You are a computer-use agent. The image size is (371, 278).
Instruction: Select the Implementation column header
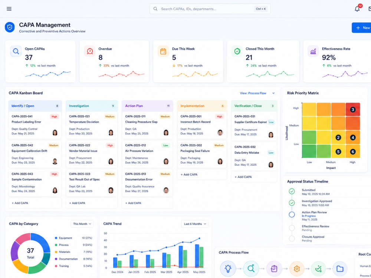[x=202, y=106]
